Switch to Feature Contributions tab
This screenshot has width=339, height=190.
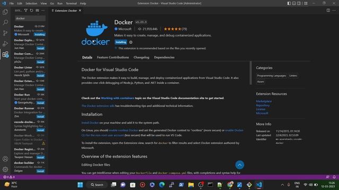[x=113, y=58]
